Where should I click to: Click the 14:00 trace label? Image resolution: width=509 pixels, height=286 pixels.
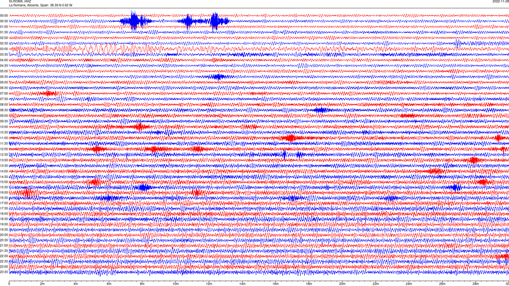point(4,171)
